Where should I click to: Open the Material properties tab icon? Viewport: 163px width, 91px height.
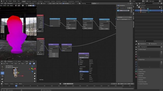(136, 74)
